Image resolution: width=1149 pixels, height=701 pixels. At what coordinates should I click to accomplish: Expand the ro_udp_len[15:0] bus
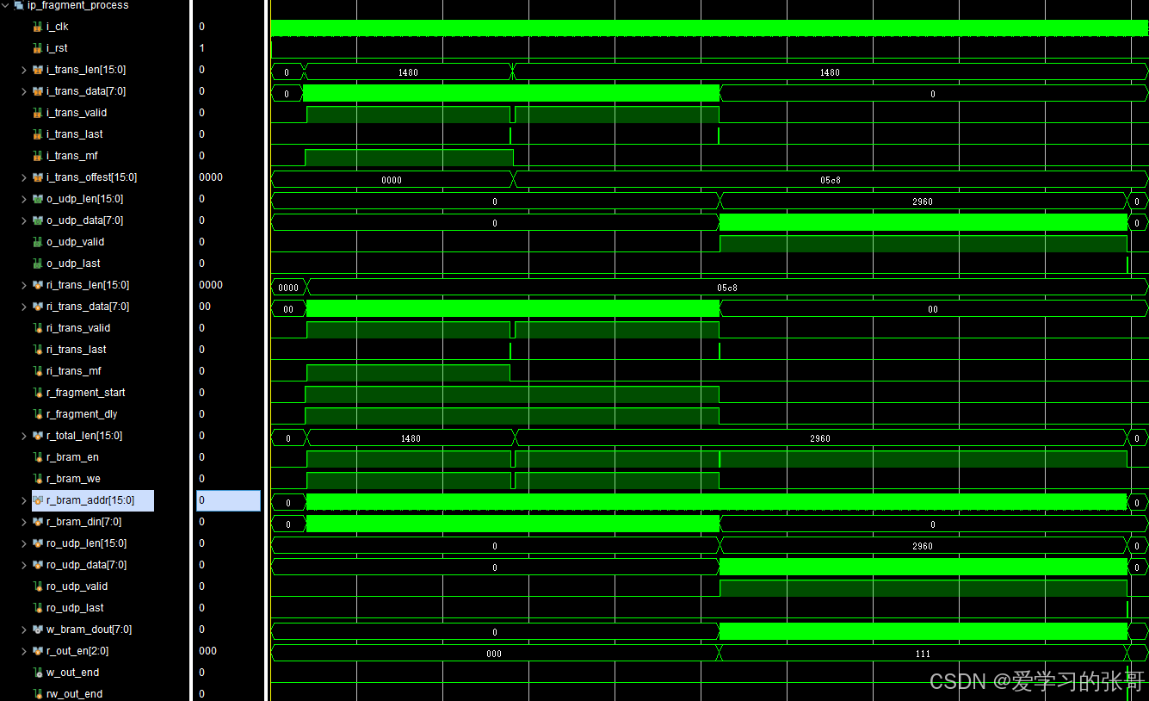click(x=24, y=543)
